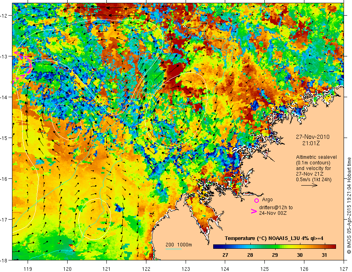Click the "24-Nov 00Z" legend text
Viewport: 352px width, 272px height.
(273, 213)
